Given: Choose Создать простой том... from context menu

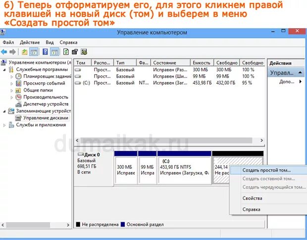Looking at the screenshot, I should (x=268, y=170).
